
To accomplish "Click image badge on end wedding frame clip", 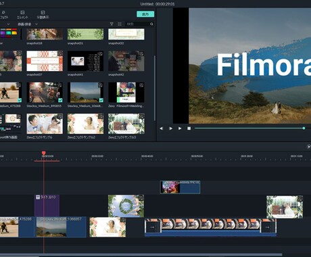I will pyautogui.click(x=300, y=199).
